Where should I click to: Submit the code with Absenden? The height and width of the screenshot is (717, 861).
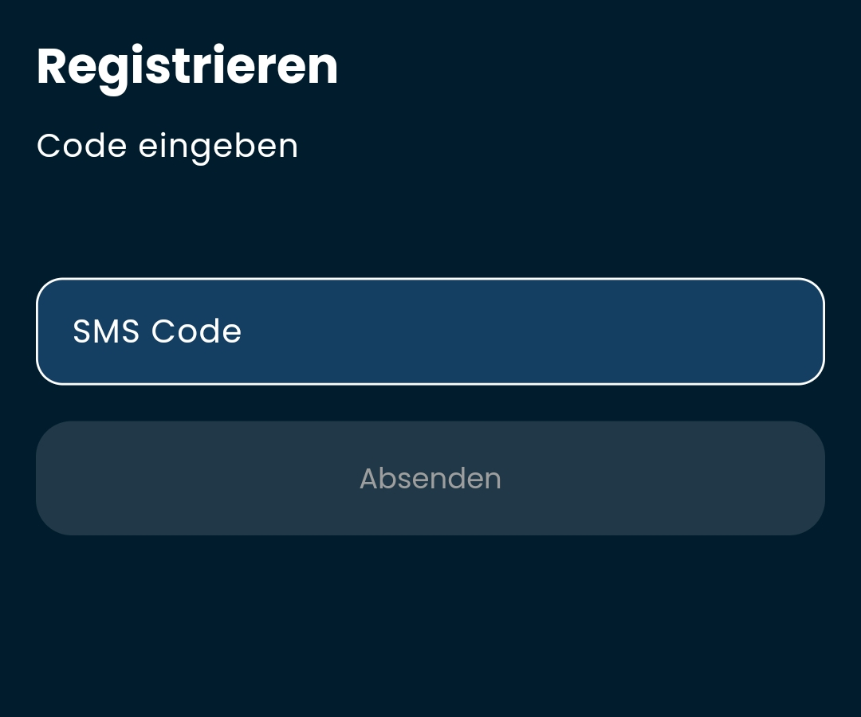click(431, 478)
